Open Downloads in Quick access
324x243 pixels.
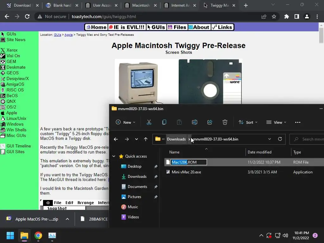(137, 177)
